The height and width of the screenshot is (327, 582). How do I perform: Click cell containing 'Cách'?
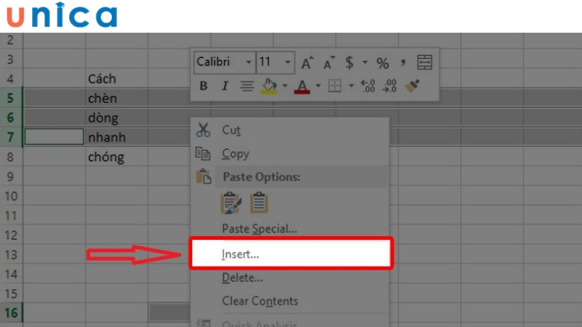[116, 79]
